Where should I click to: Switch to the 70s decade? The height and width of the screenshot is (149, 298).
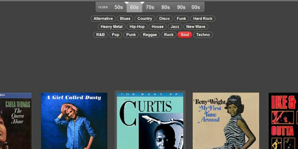tap(150, 7)
